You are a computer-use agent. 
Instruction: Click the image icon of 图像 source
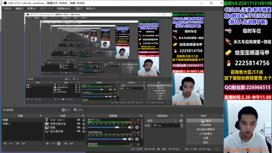pos(47,127)
